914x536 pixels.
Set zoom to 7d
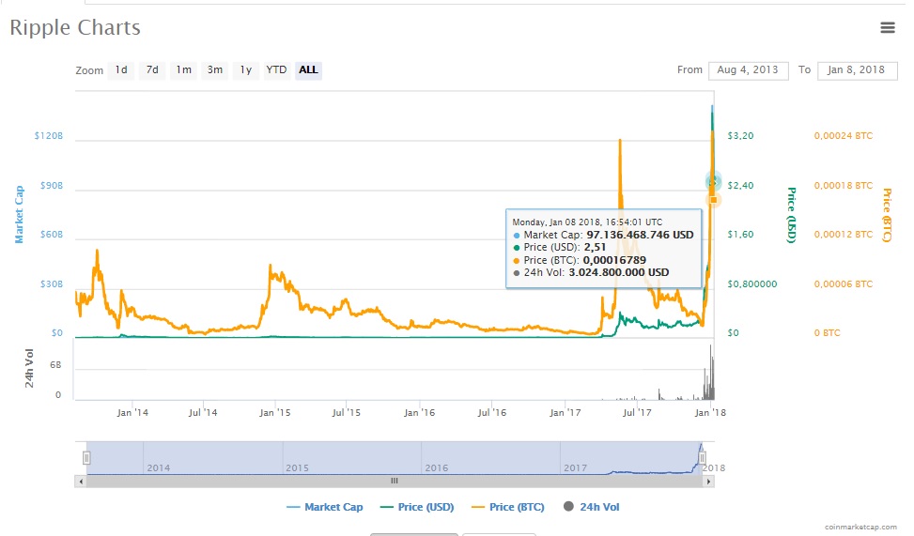click(152, 69)
